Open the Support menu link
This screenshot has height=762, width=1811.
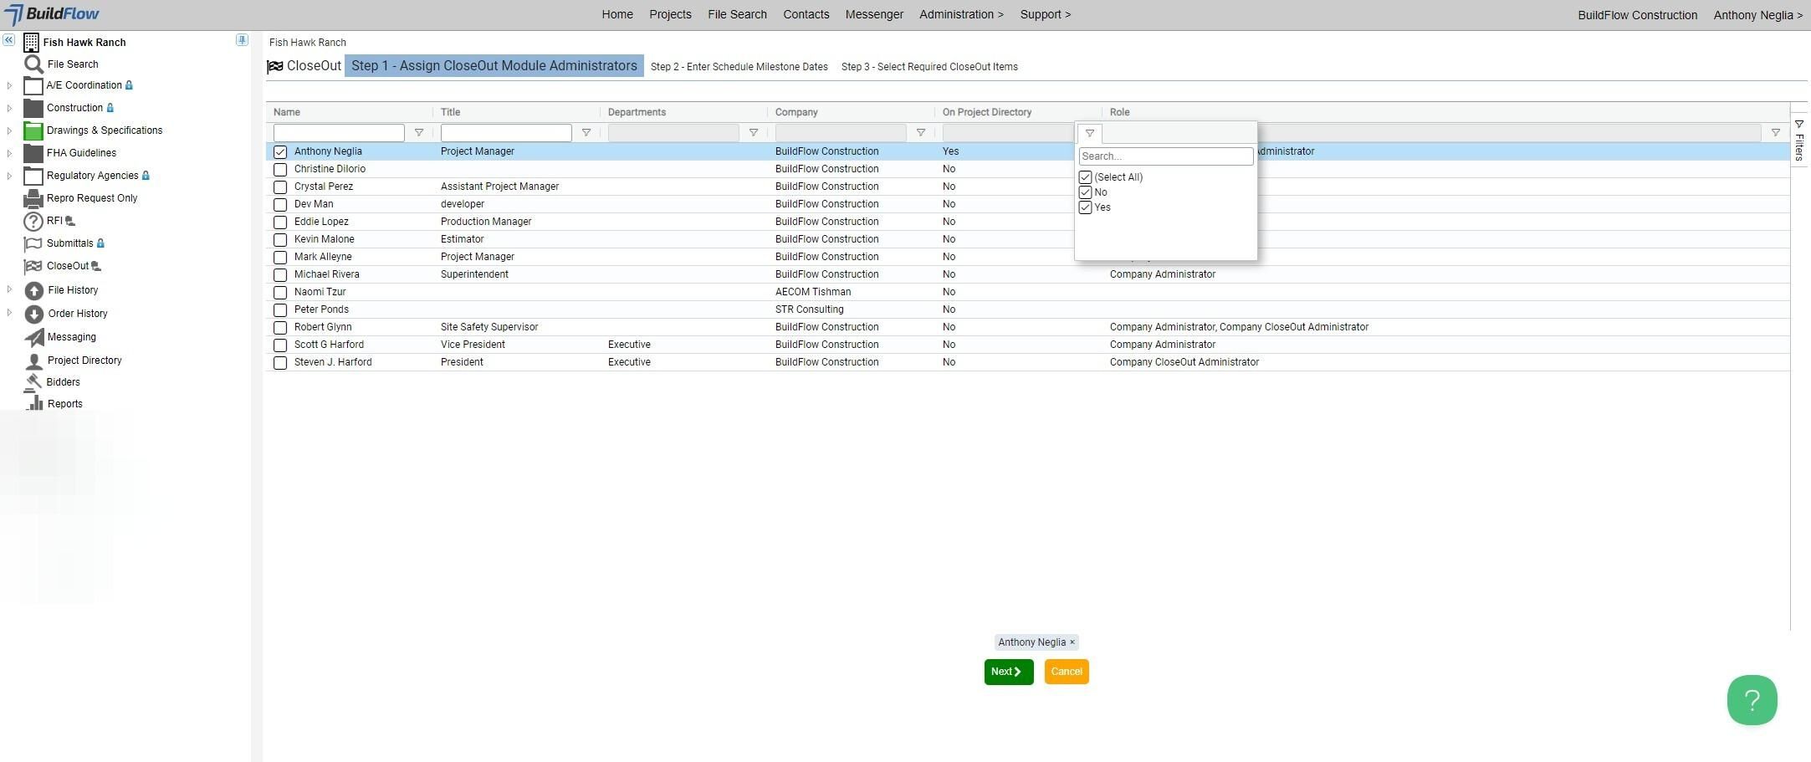click(x=1046, y=14)
